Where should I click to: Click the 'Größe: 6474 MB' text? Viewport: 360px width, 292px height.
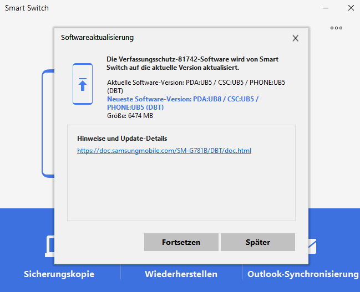pyautogui.click(x=130, y=116)
